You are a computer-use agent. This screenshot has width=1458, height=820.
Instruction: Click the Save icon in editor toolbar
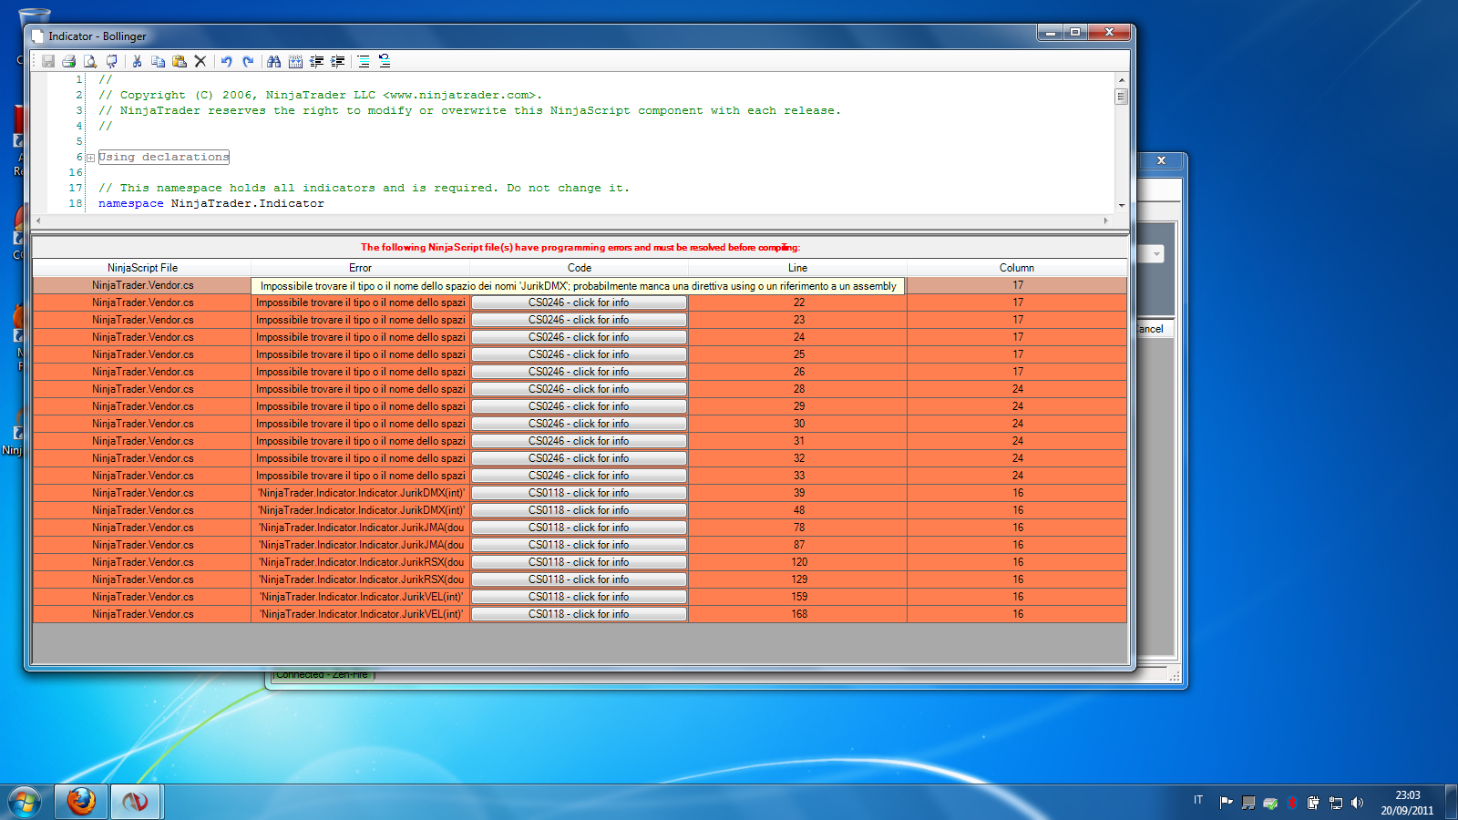[48, 61]
